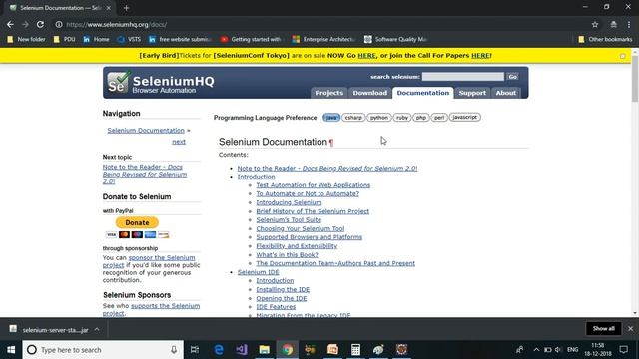
Task: Select ruby language preference
Action: coord(402,118)
